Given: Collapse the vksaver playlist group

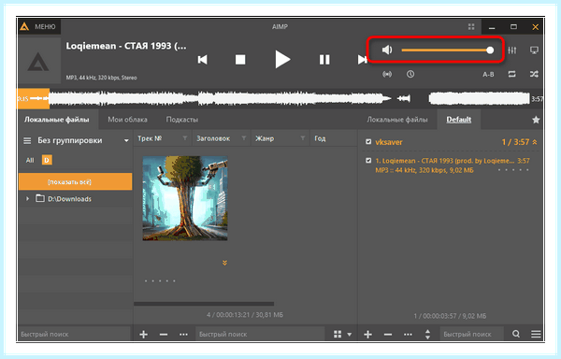Looking at the screenshot, I should 535,142.
